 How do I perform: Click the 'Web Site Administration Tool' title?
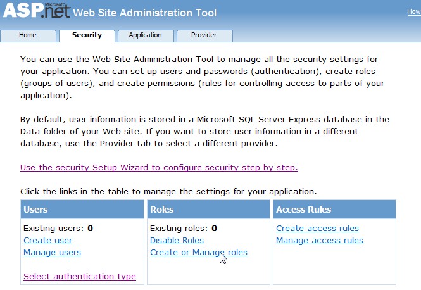tap(144, 13)
